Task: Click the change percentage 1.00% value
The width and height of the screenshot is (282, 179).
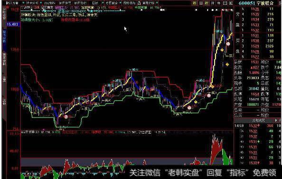Action: 254,72
